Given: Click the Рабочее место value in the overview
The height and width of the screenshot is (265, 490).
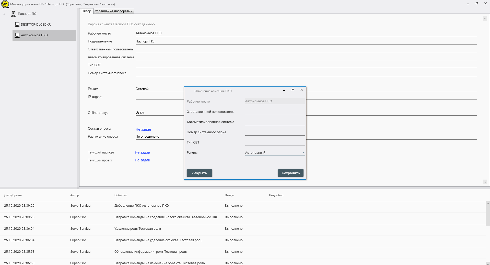Looking at the screenshot, I should [x=149, y=33].
